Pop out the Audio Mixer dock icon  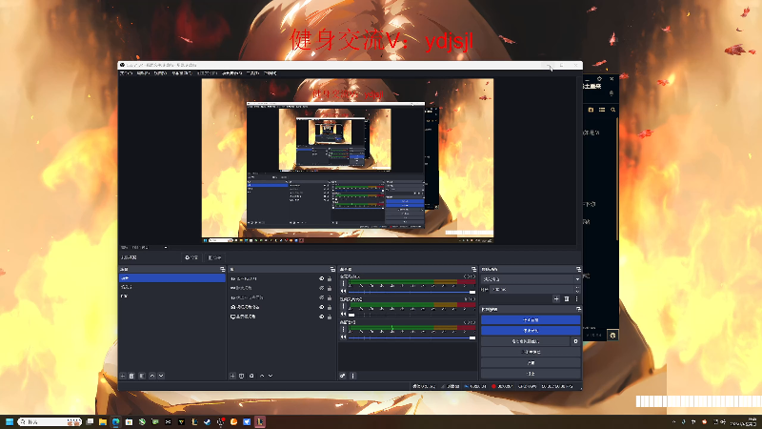tap(473, 270)
